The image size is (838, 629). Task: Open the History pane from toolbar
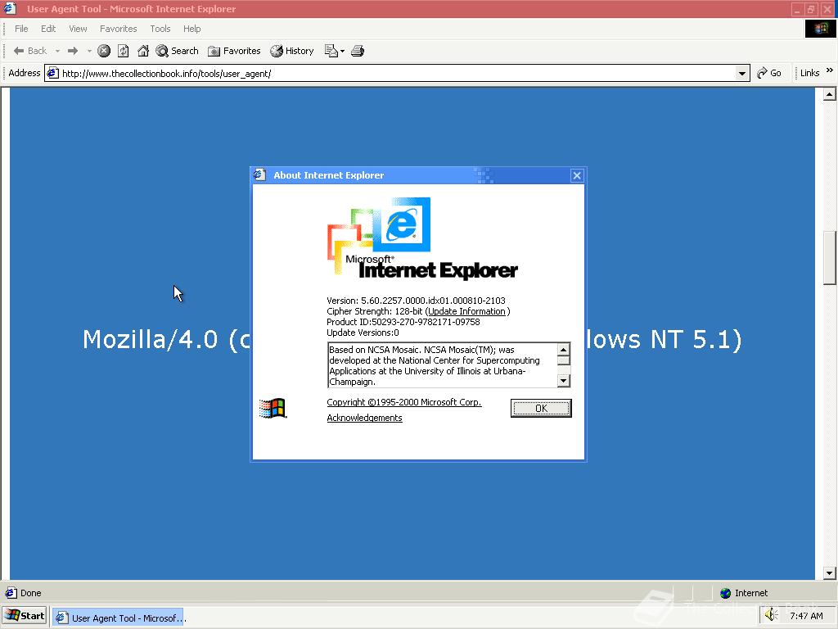point(292,51)
